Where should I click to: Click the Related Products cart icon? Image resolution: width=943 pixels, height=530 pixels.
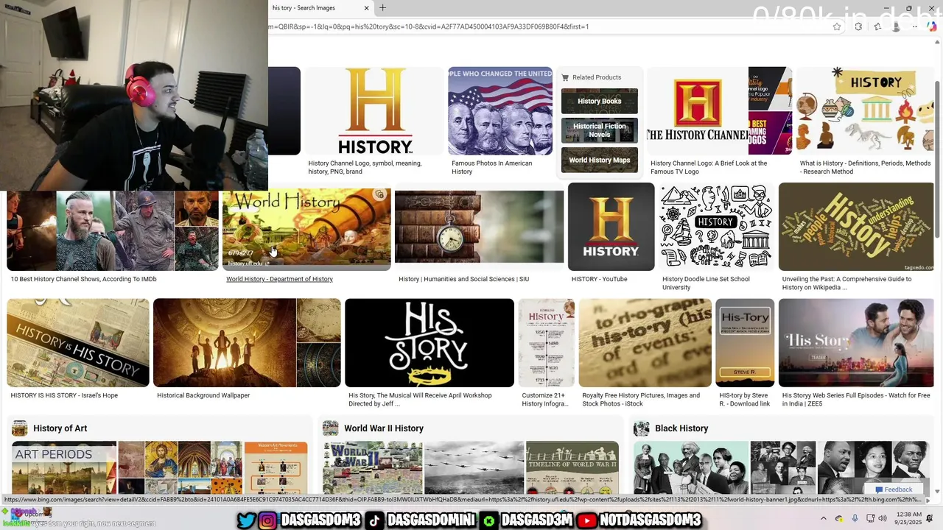(565, 77)
